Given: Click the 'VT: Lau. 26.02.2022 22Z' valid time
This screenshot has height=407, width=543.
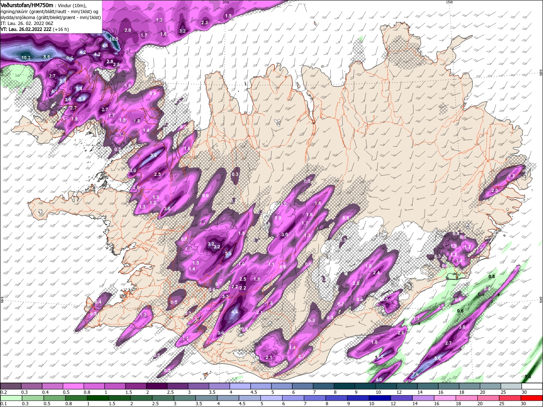Looking at the screenshot, I should point(25,29).
